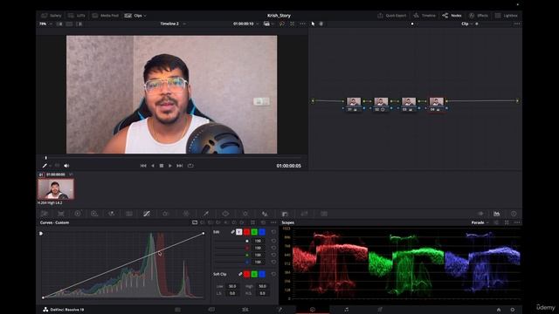Play the clip forward

point(170,166)
